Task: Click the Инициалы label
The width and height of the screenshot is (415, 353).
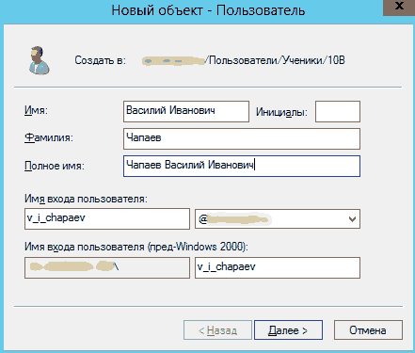Action: [281, 112]
